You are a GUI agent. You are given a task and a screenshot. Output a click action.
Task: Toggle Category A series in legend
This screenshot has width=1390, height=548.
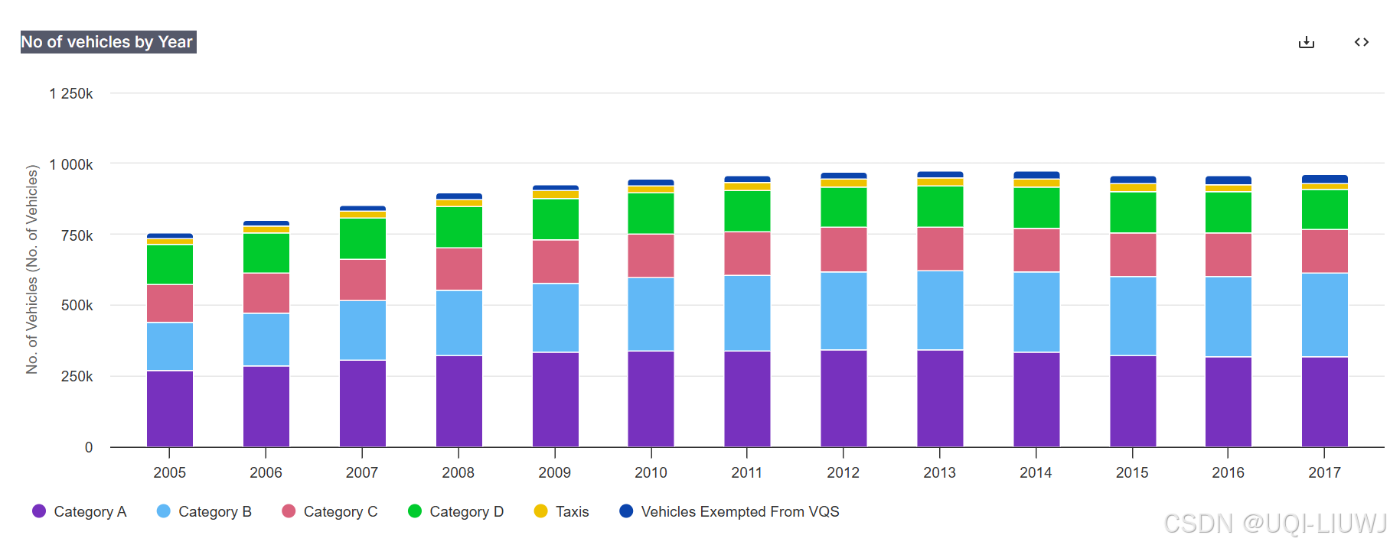(x=90, y=511)
